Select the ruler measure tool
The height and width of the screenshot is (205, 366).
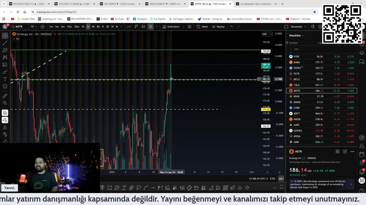click(x=5, y=96)
